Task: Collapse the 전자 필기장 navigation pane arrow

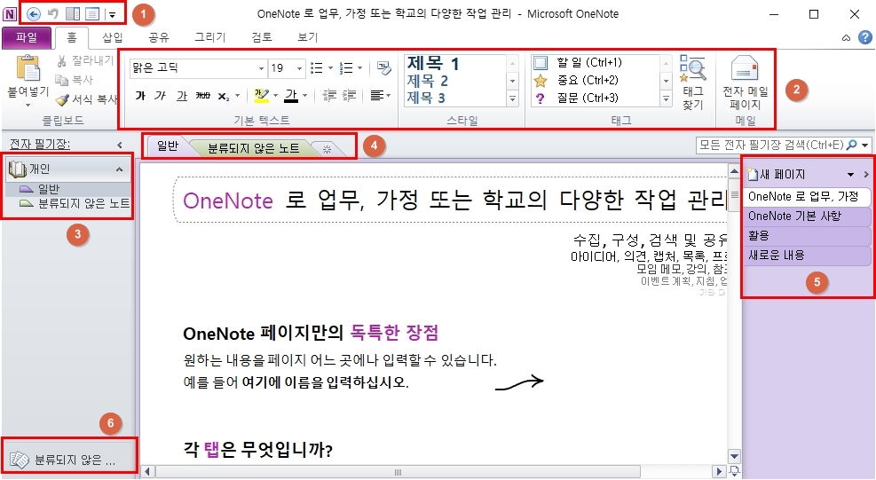Action: [x=120, y=146]
